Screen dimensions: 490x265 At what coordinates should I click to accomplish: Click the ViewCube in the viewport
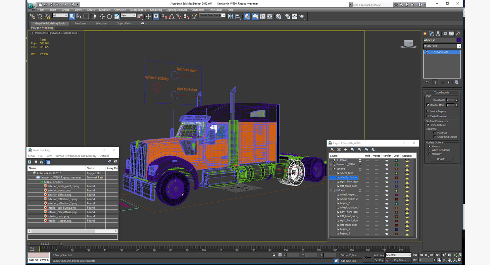(409, 43)
